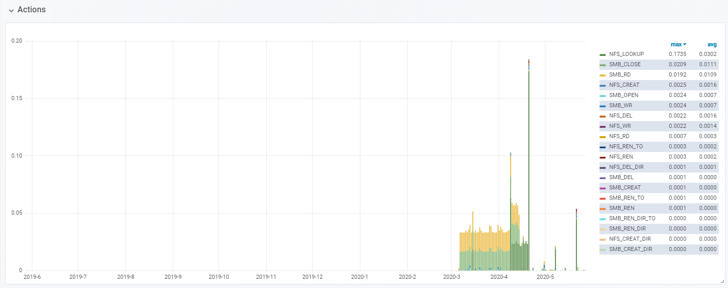Click SMB_RD avg value 0.0109

708,74
